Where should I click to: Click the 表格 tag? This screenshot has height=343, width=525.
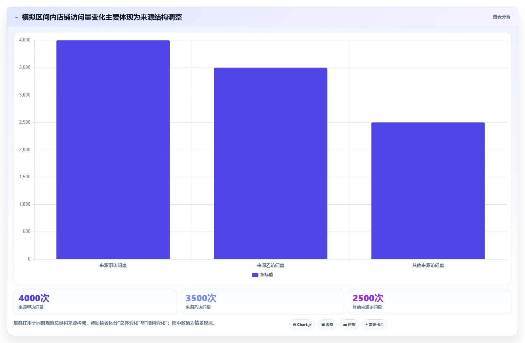tap(327, 325)
